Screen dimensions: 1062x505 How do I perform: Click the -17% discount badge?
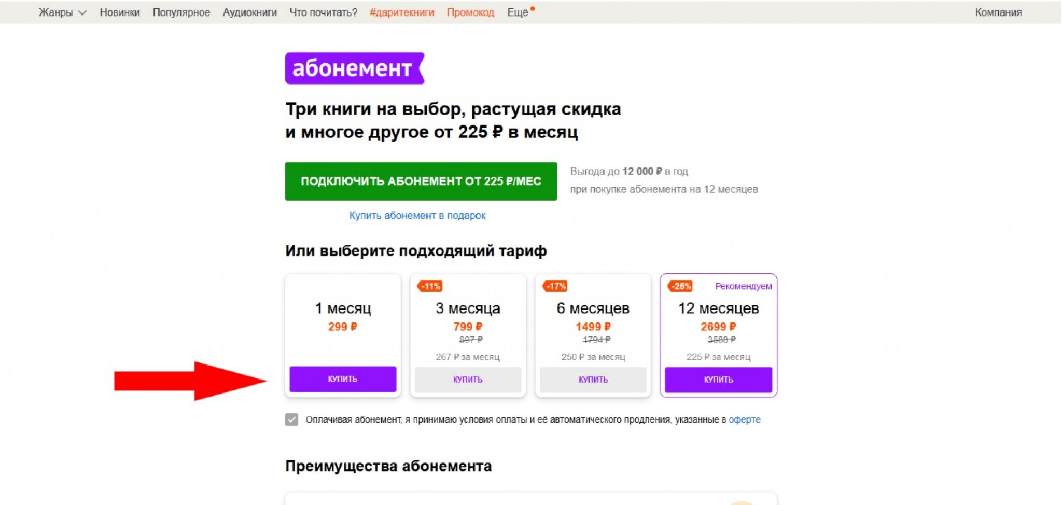click(555, 286)
